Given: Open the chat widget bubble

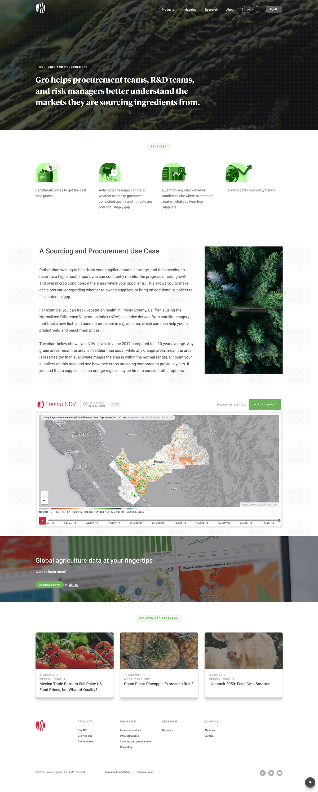Looking at the screenshot, I should [310, 782].
